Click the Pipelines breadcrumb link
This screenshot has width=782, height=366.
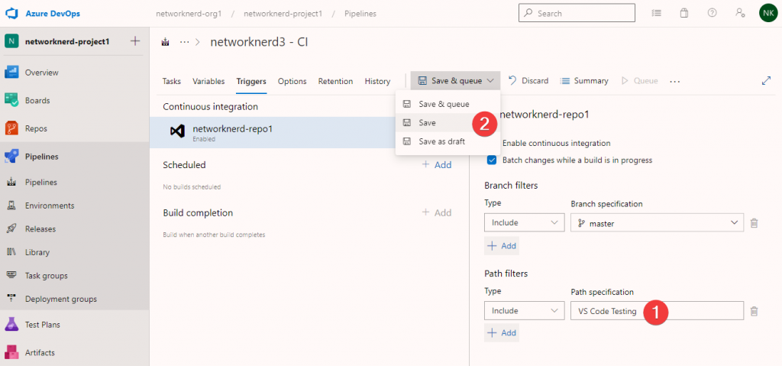360,14
